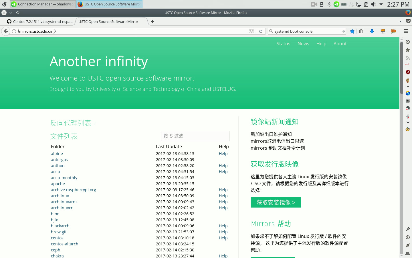Open the KDE application launcher
The image size is (412, 258).
(4, 4)
